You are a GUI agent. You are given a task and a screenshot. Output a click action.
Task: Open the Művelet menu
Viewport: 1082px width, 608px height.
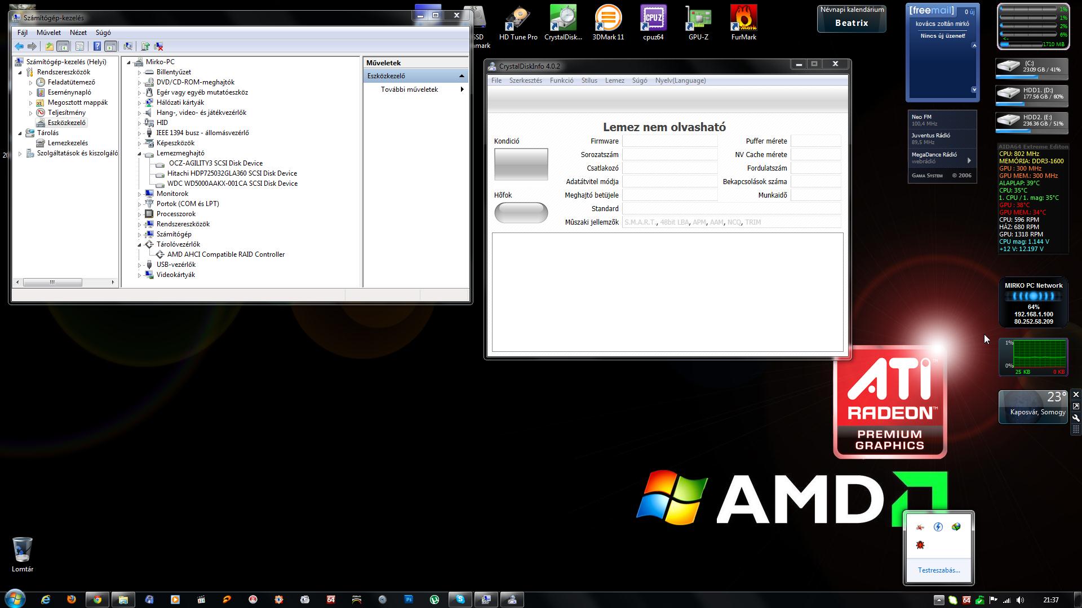tap(48, 33)
